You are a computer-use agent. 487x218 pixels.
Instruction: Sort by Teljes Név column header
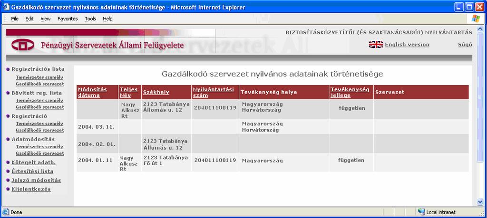coord(128,92)
